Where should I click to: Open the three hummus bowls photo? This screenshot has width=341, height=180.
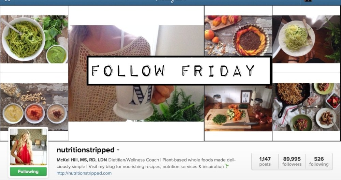34,107
